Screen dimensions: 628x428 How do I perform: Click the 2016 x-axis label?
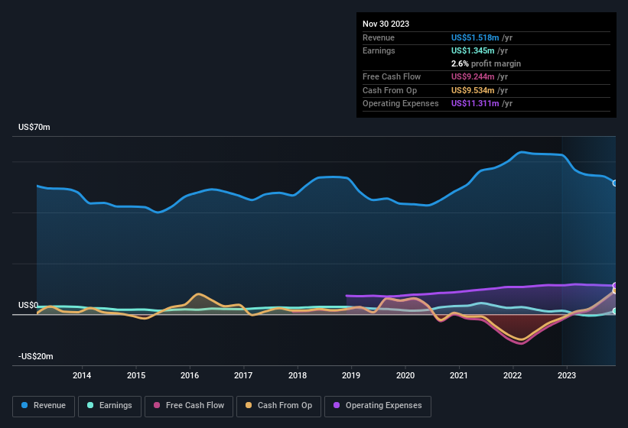(190, 375)
